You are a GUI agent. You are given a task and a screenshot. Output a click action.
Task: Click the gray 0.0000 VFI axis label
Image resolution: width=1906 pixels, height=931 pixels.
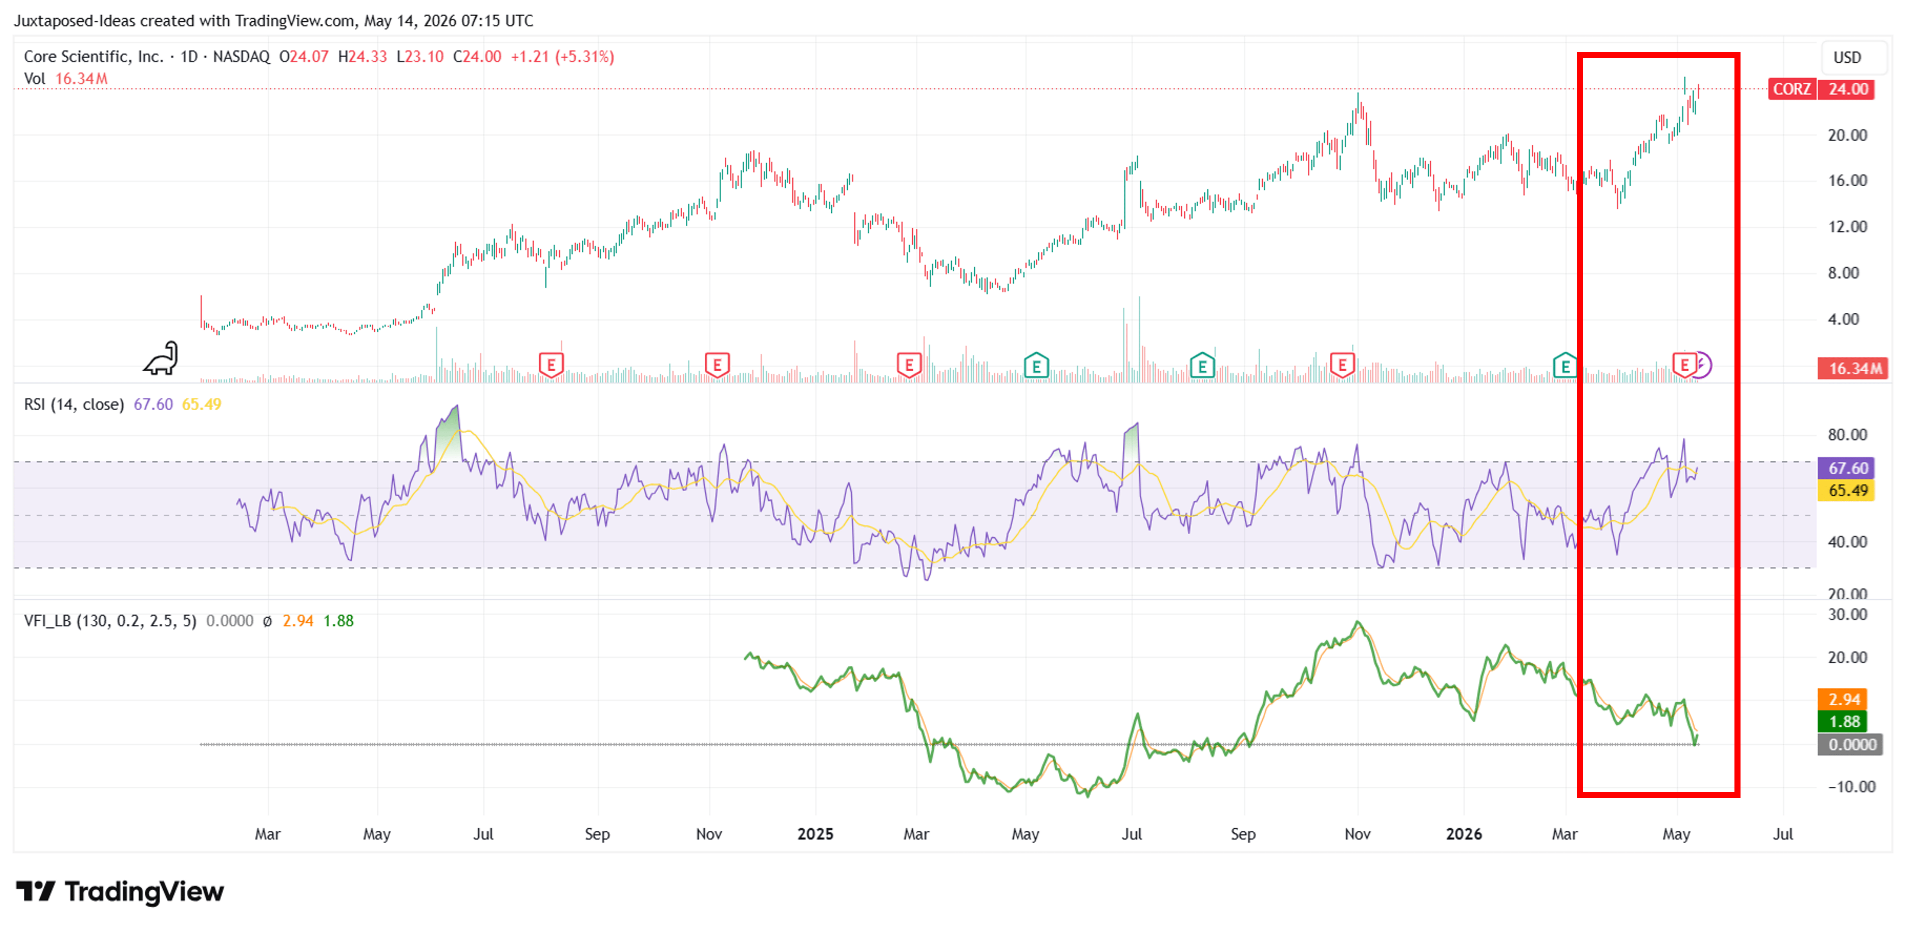tap(1851, 745)
